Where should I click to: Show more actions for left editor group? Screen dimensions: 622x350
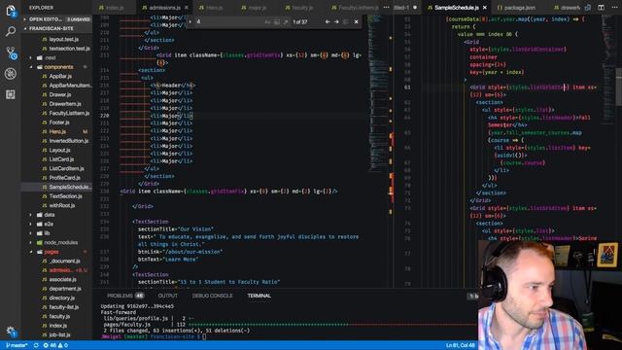coord(386,7)
